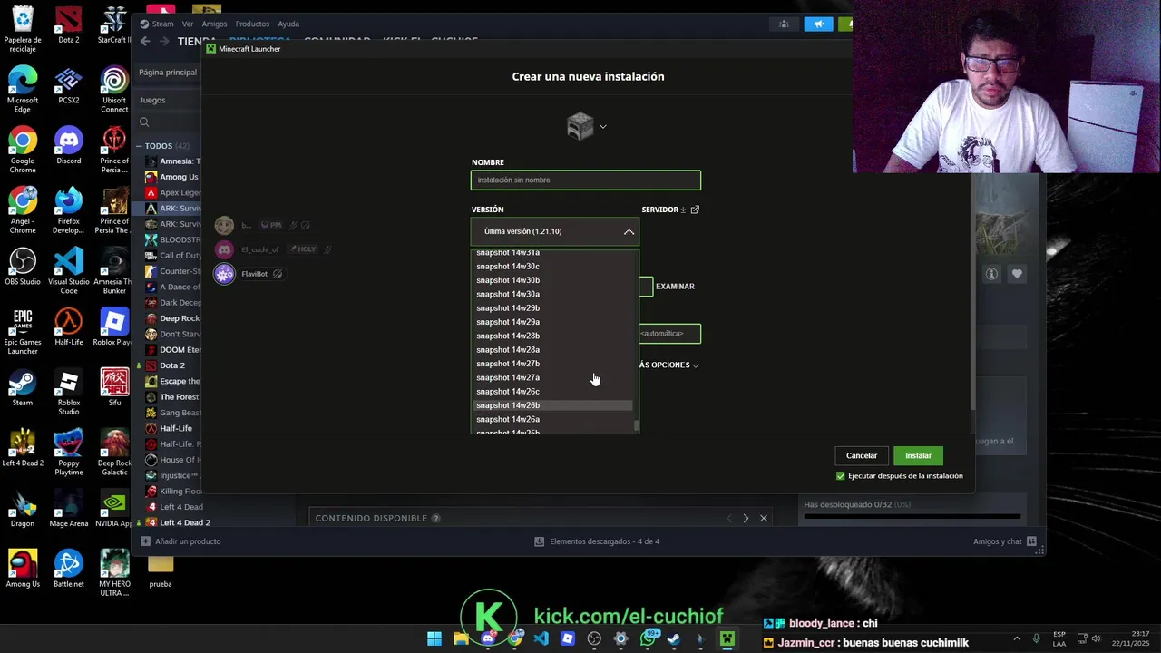The width and height of the screenshot is (1161, 653).
Task: Toggle Ejecutar después de la instalación checkbox
Action: [840, 476]
